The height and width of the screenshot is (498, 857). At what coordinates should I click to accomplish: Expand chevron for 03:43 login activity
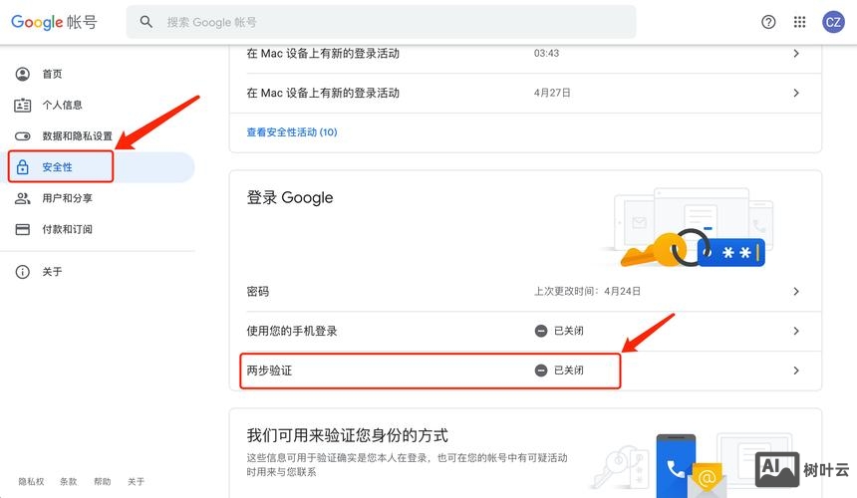[x=796, y=54]
